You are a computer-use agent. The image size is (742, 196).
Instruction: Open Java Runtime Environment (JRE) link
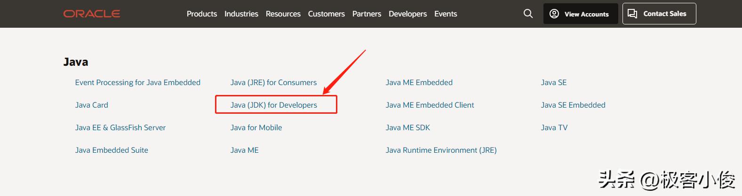click(x=441, y=150)
